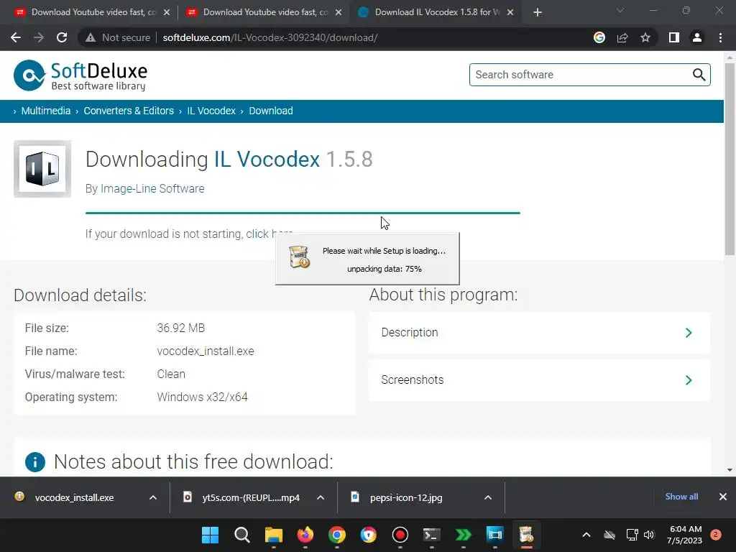Screen dimensions: 736x552
Task: Click the blue info icon beside Notes
Action: (35, 462)
